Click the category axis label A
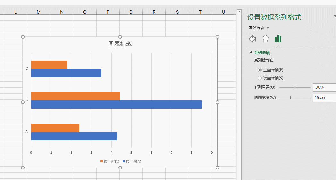Screen dimensions: 336x180 27,132
